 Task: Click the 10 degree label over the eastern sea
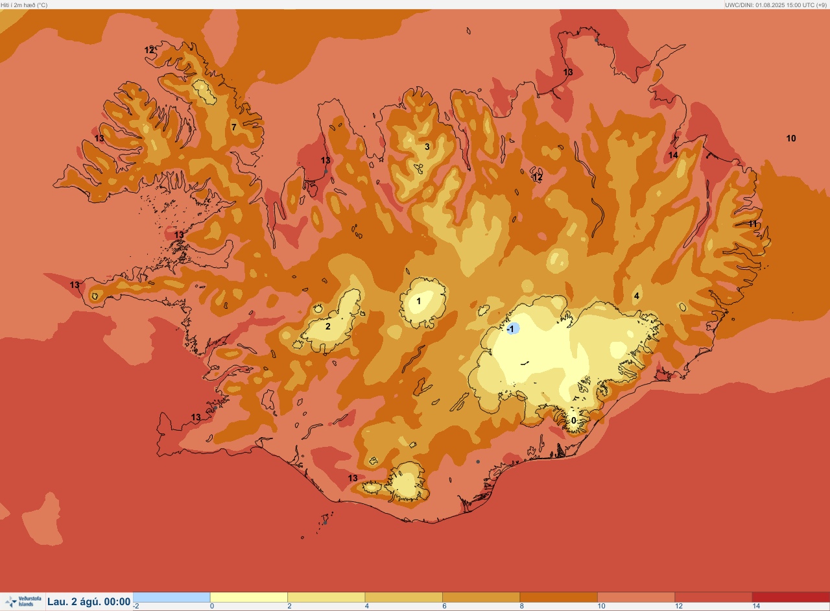[791, 138]
